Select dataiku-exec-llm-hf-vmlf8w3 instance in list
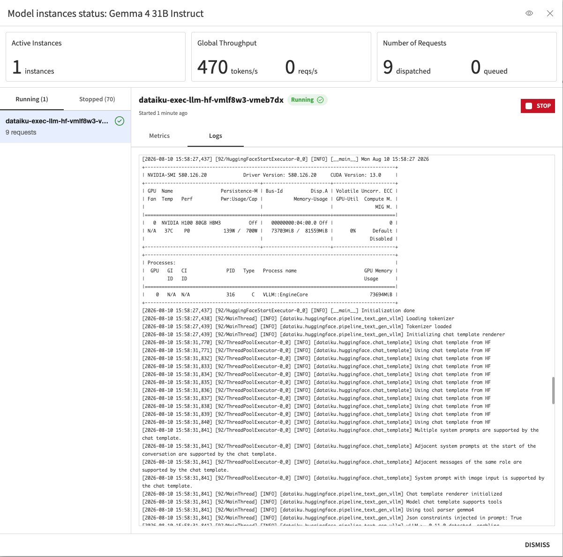Viewport: 563px width, 557px height. (65, 127)
